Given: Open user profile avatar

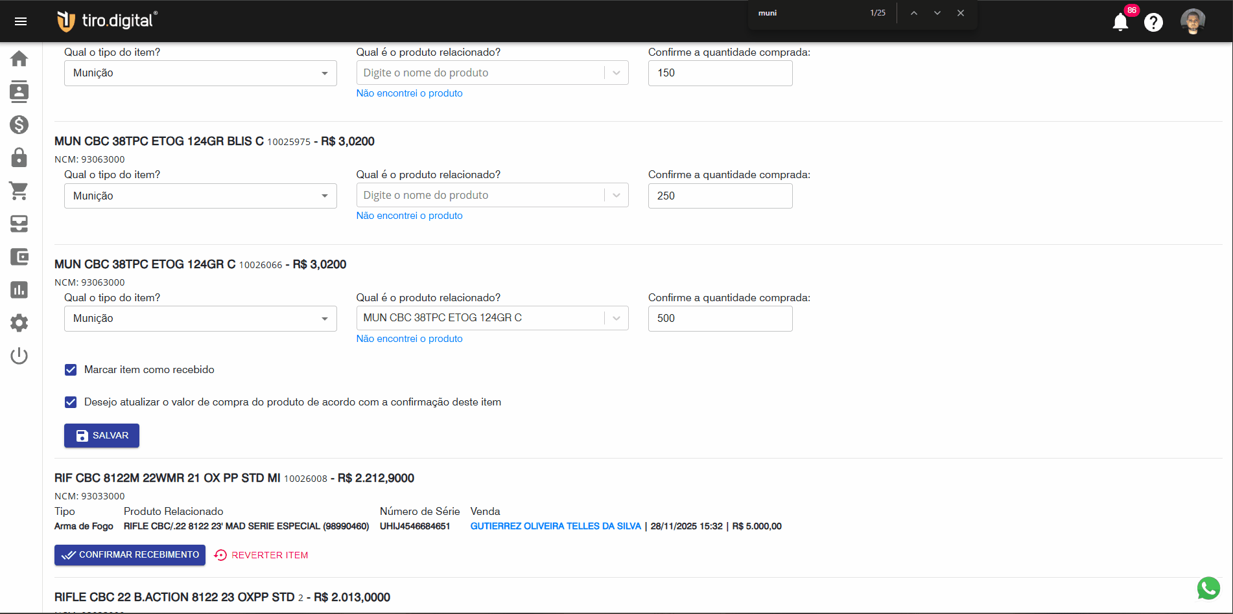Looking at the screenshot, I should click(1192, 21).
